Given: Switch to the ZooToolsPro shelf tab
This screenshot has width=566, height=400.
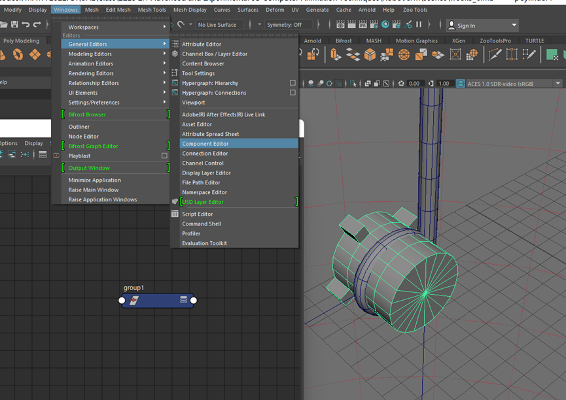Looking at the screenshot, I should (495, 41).
